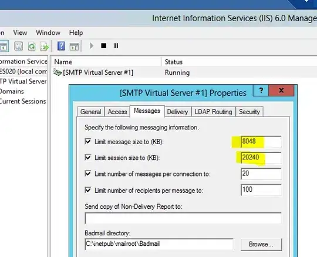Screen dimensions: 317x257
Task: Click the dialog's ? help button
Action: 261,90
